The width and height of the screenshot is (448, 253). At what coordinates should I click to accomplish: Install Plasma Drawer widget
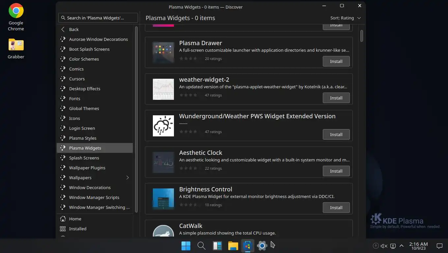(x=336, y=61)
